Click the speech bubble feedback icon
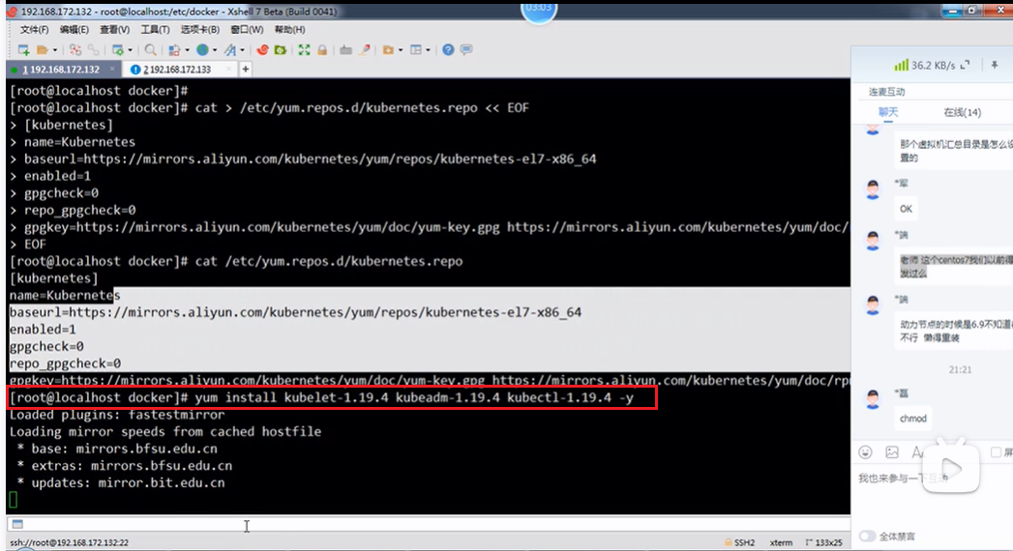This screenshot has width=1013, height=551. [465, 49]
